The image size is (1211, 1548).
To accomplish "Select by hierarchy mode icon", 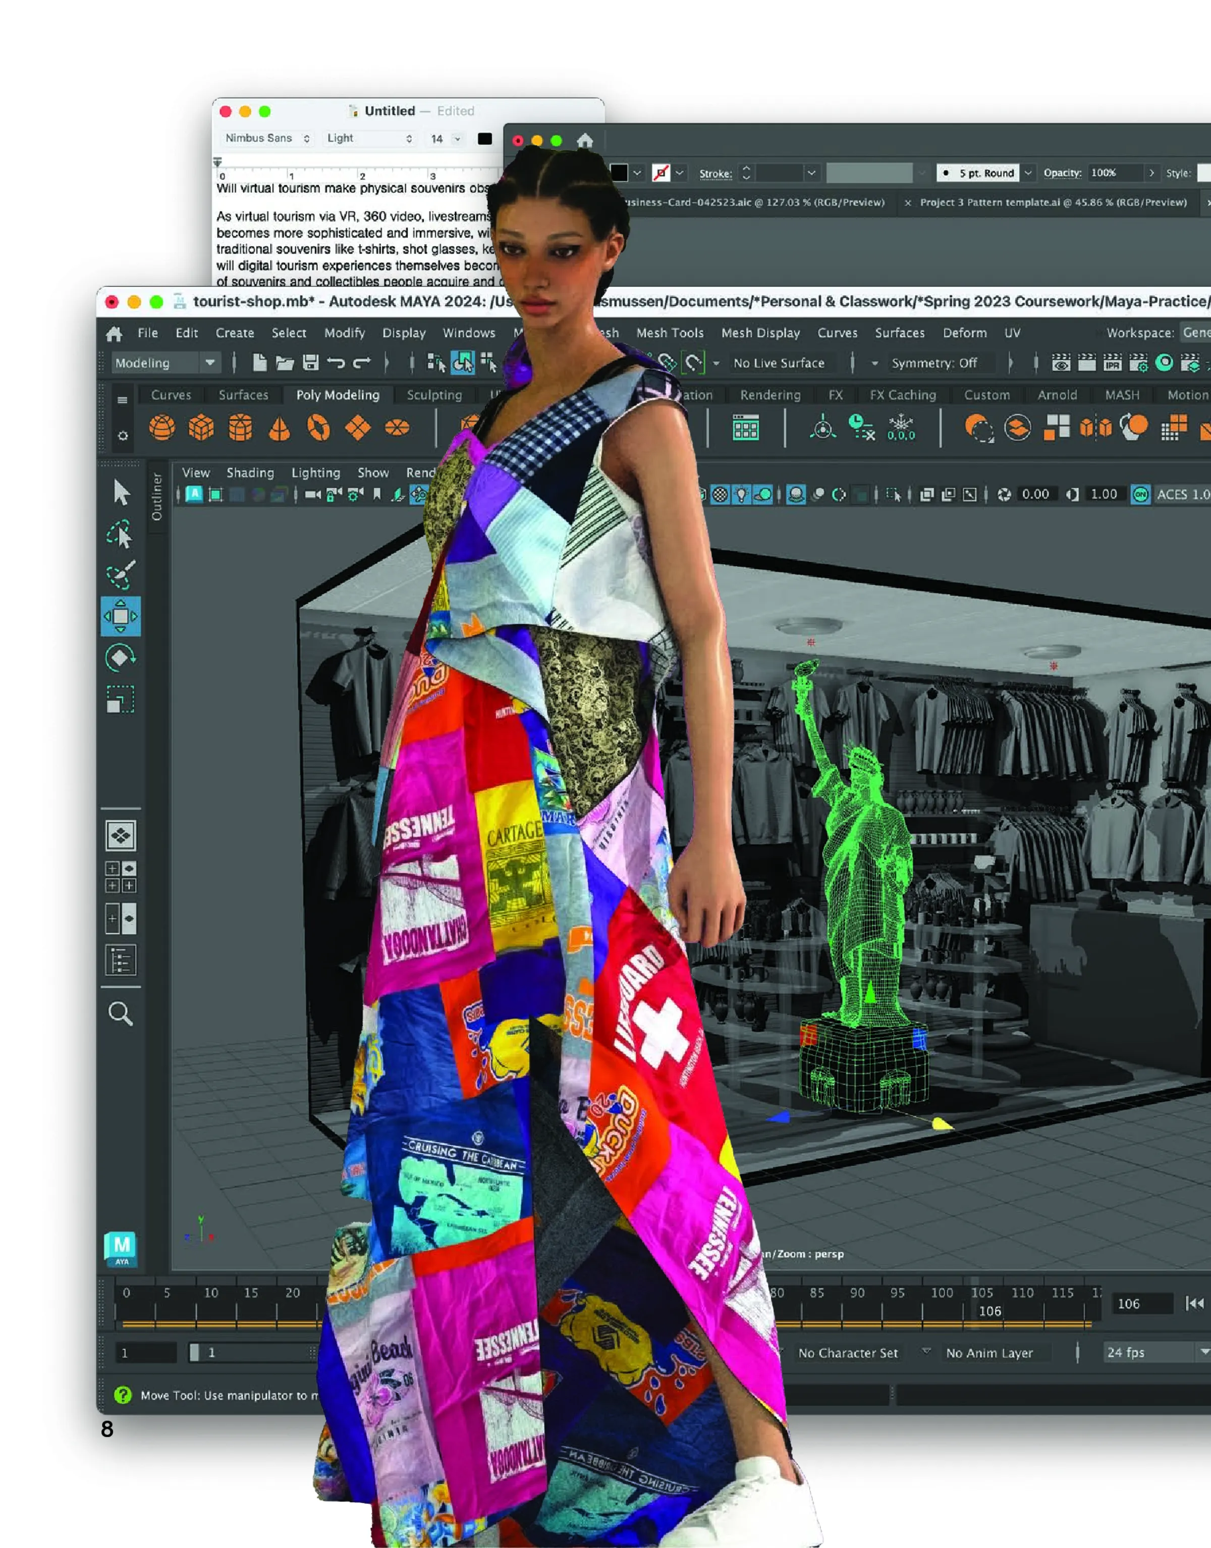I will point(436,362).
